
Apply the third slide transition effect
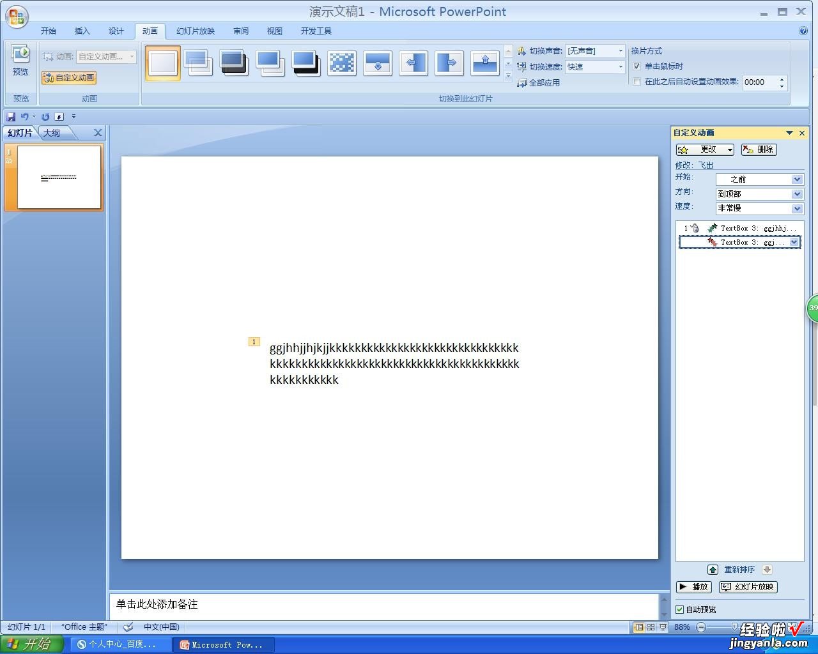[234, 63]
